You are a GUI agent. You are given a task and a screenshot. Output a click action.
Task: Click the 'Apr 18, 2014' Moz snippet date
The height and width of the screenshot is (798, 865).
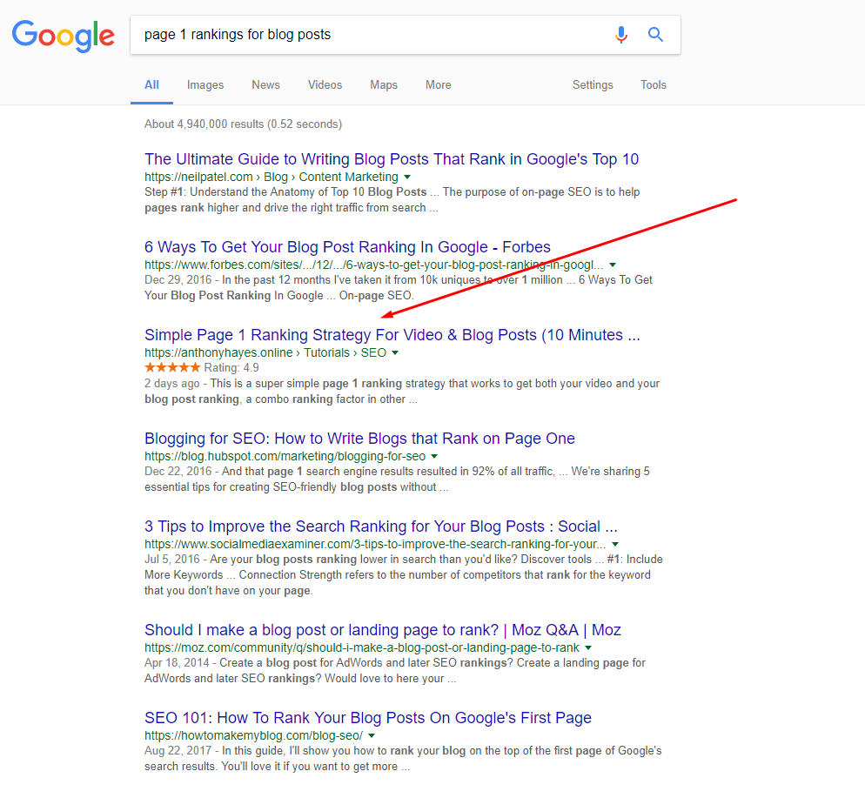point(177,663)
